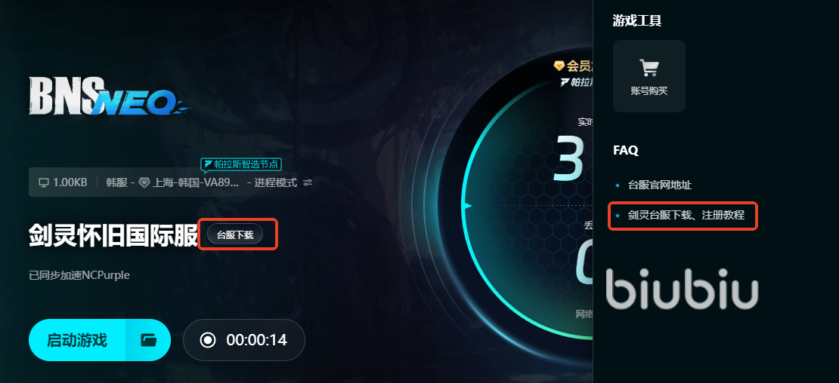
Task: Click the diamond VIP node icon
Action: pyautogui.click(x=144, y=182)
